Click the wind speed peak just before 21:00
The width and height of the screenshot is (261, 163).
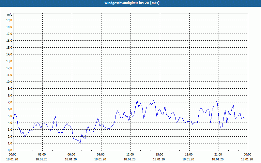pos(217,101)
